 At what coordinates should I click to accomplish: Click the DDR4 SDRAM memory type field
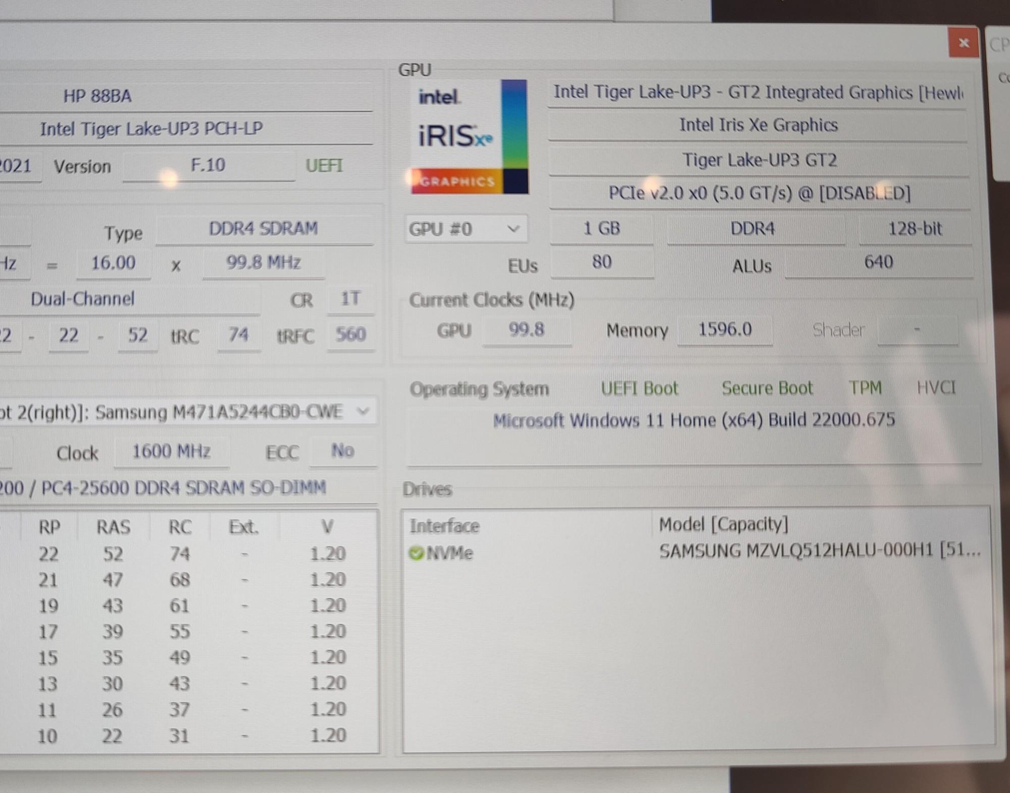[264, 229]
